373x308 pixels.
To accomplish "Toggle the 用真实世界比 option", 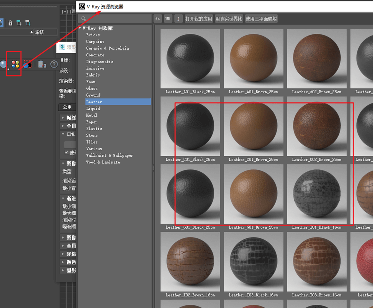I will (x=229, y=19).
